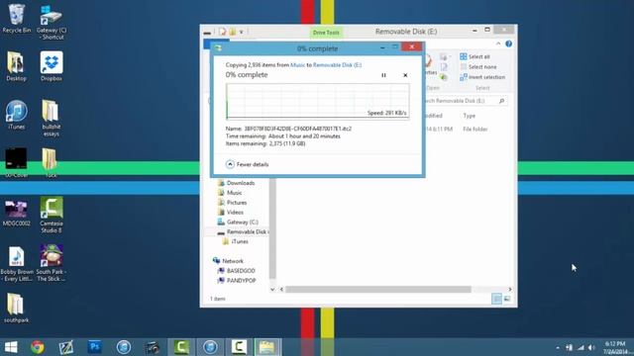Image resolution: width=634 pixels, height=356 pixels.
Task: Open the Gateway (C) Shortcut desktop icon
Action: 52,22
